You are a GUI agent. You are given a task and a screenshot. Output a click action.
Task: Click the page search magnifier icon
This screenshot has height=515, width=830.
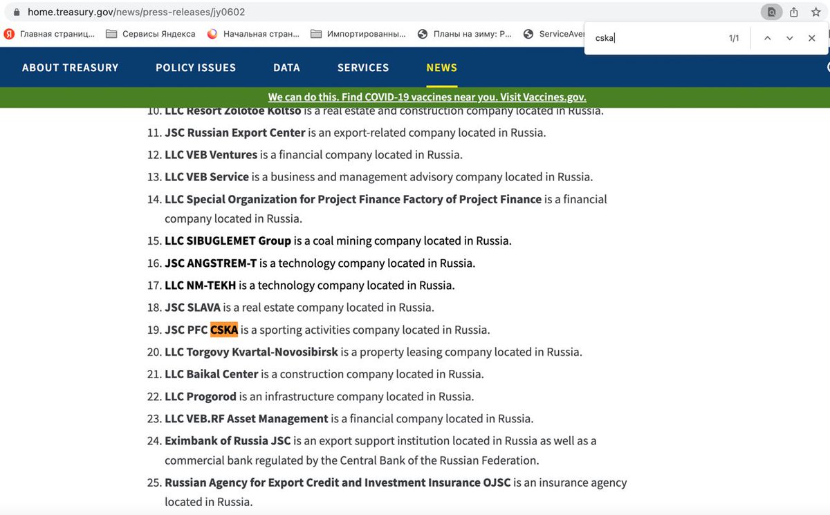tap(771, 12)
